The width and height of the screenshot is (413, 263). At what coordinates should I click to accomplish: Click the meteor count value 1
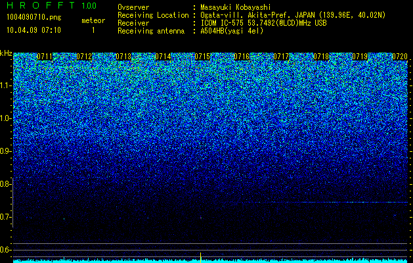(93, 30)
